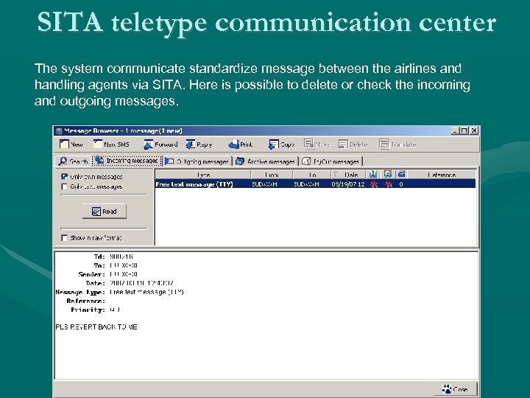Image resolution: width=530 pixels, height=398 pixels.
Task: Sort by Date column header
Action: 348,175
